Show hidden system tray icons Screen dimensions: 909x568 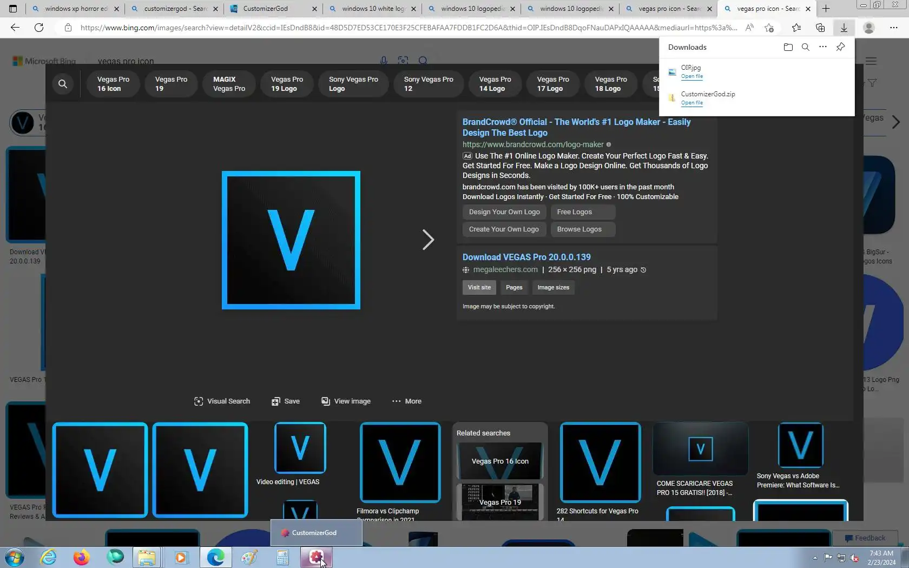pos(815,558)
